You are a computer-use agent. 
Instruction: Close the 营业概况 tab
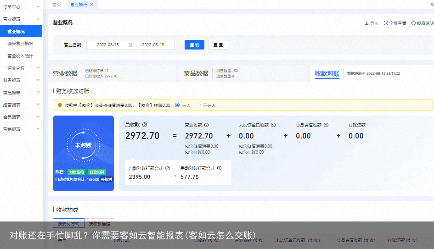click(92, 5)
